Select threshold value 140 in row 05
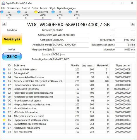 coord(107,81)
